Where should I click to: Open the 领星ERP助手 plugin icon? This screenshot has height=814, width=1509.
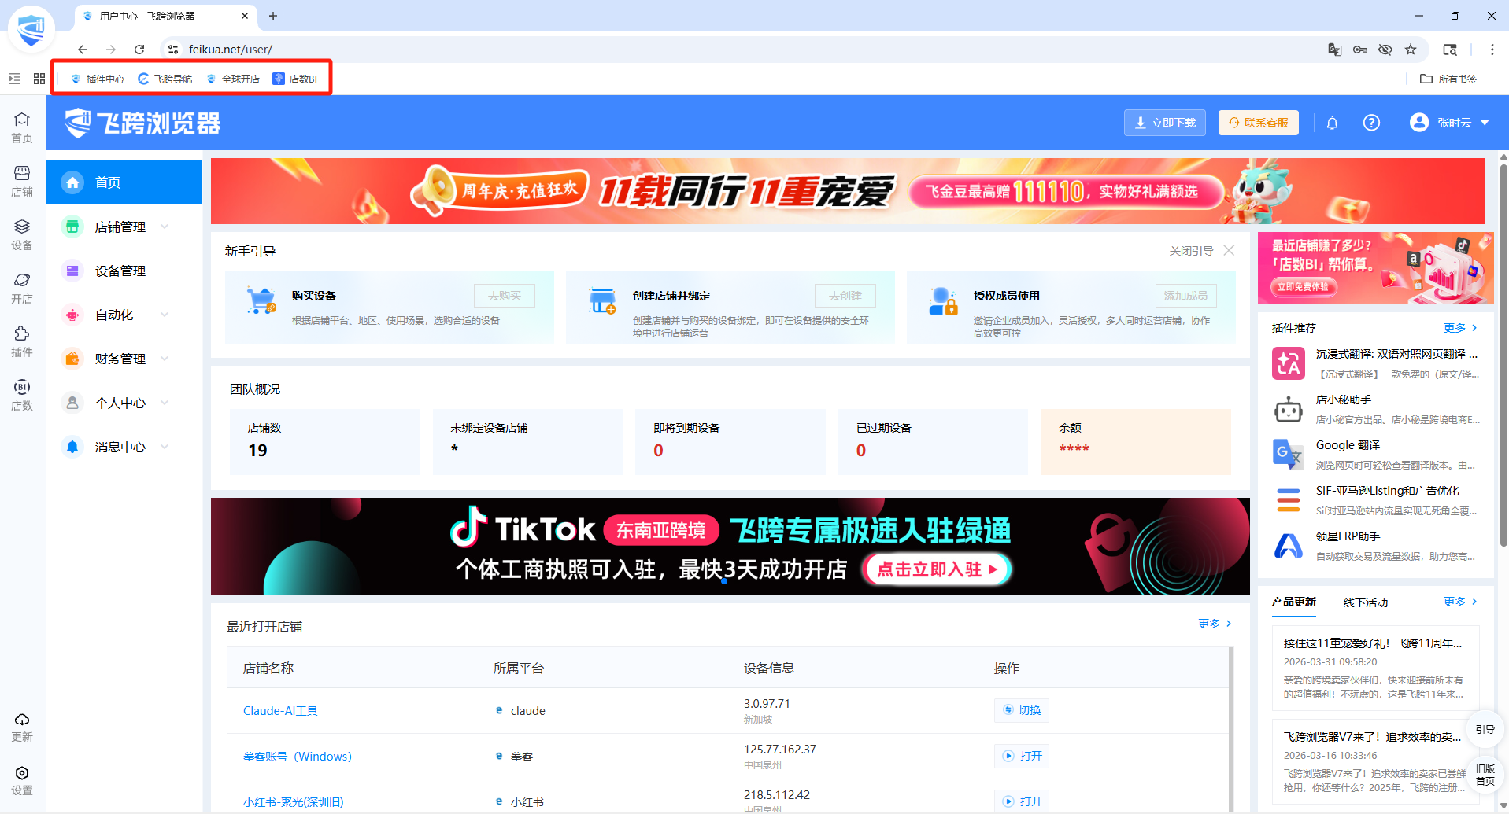pyautogui.click(x=1289, y=546)
